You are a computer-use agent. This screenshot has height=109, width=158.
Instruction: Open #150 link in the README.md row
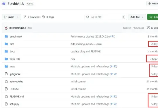[x=114, y=97]
